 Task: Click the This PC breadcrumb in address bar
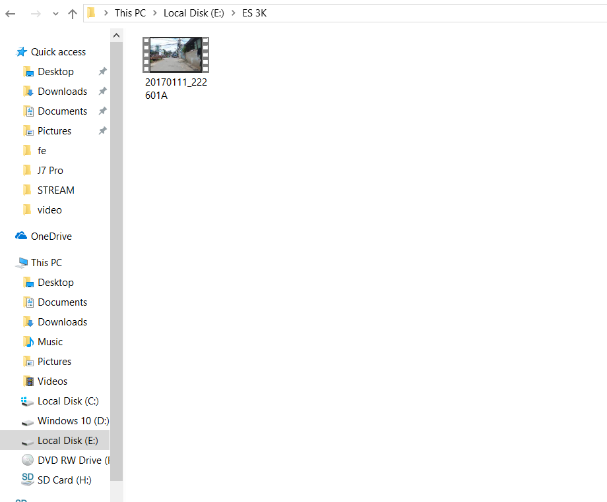click(x=130, y=13)
